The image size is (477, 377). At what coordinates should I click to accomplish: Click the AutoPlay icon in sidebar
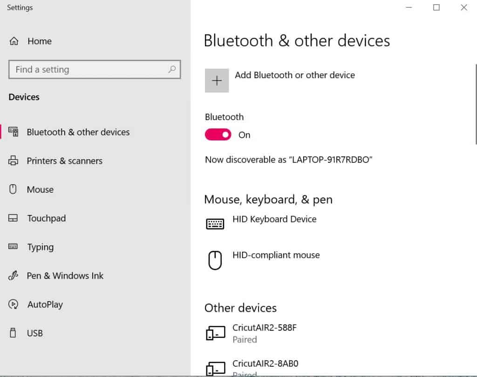[13, 304]
